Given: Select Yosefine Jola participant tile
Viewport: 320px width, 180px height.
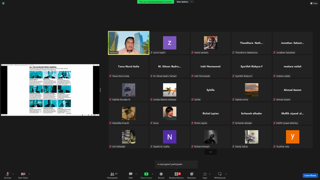Looking at the screenshot, I should click(x=292, y=136).
